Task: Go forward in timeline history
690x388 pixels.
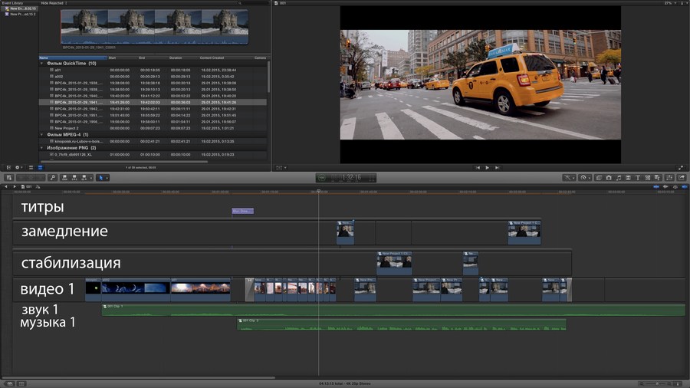Action: 15,186
